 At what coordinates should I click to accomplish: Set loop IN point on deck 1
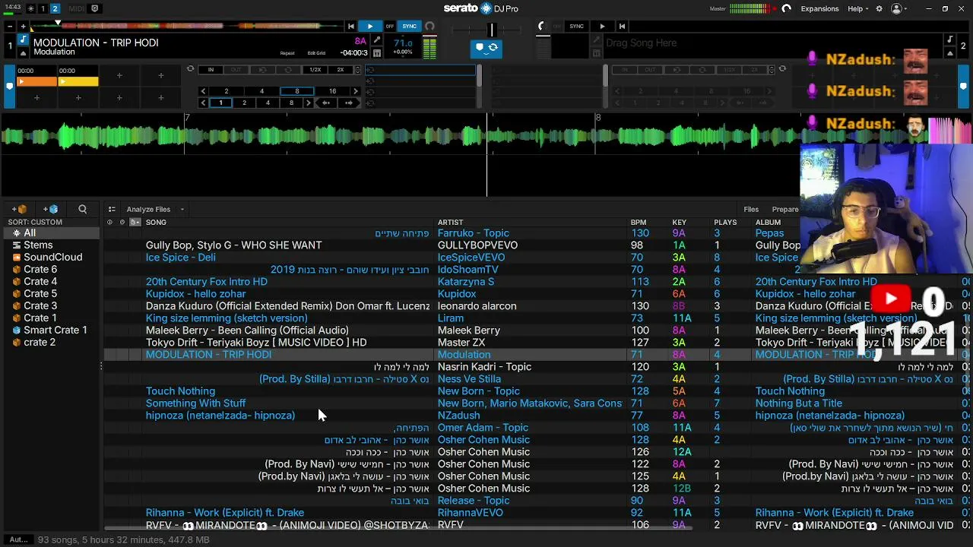click(211, 70)
